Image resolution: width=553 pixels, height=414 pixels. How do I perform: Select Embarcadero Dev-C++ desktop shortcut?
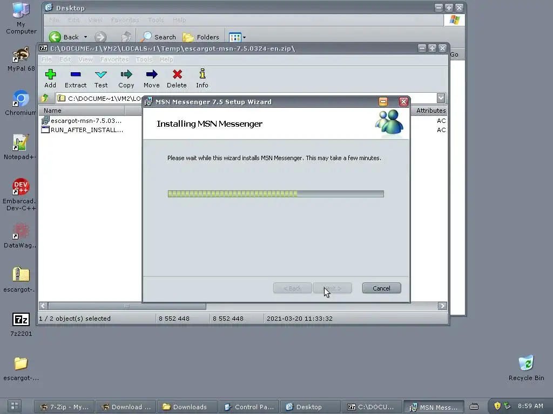click(x=20, y=194)
